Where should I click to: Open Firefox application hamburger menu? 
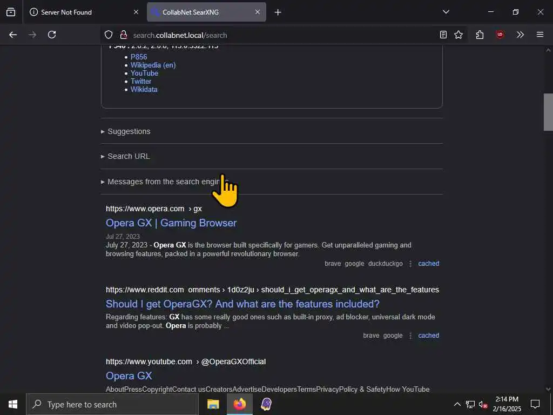[x=540, y=35]
